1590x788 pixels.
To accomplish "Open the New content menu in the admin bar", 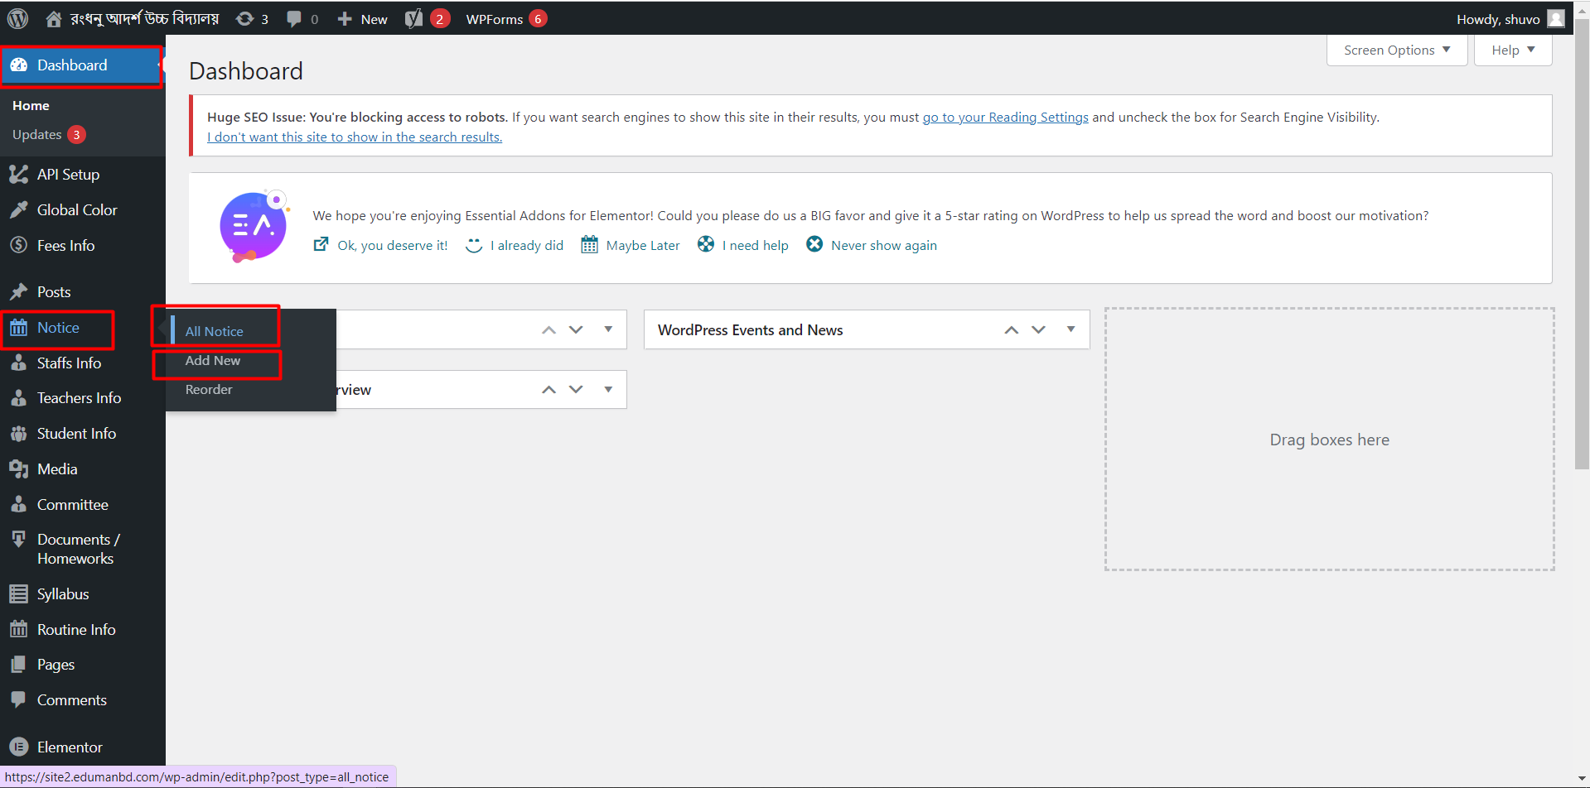I will [x=363, y=18].
